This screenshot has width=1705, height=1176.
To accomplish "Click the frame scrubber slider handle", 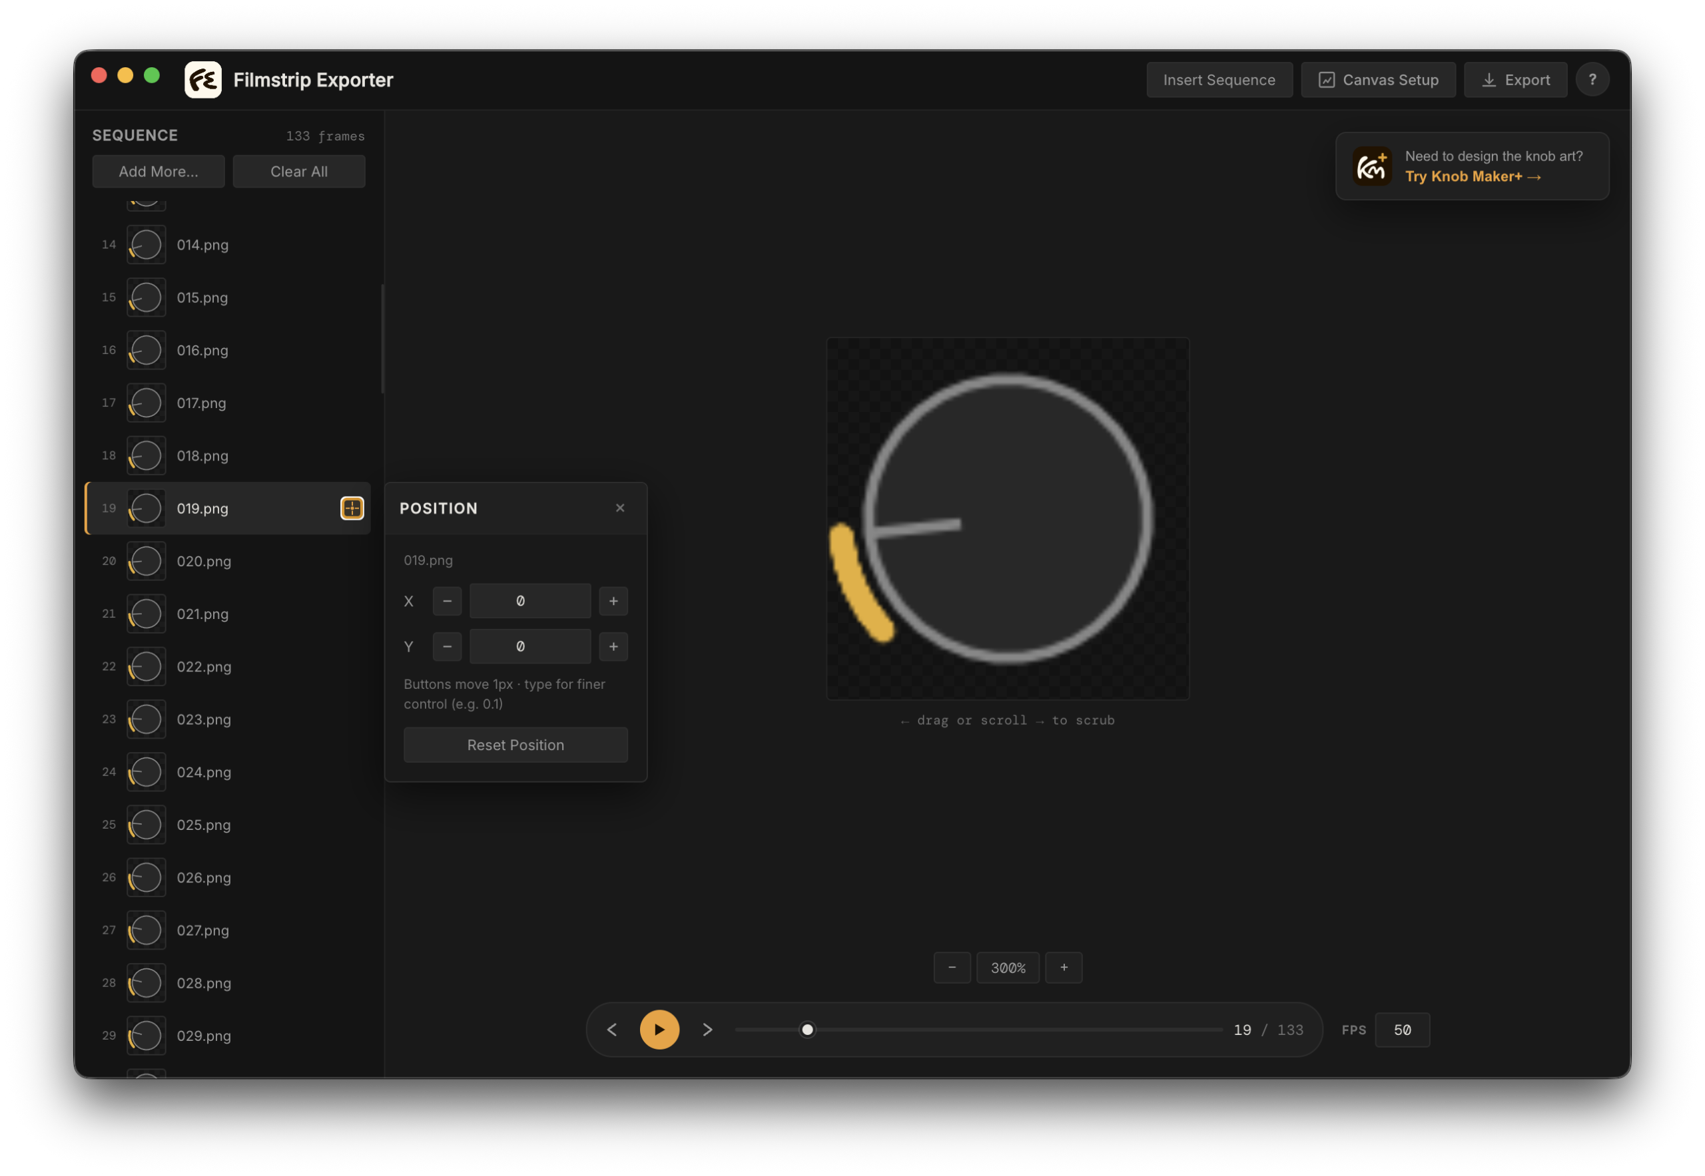I will pos(807,1030).
